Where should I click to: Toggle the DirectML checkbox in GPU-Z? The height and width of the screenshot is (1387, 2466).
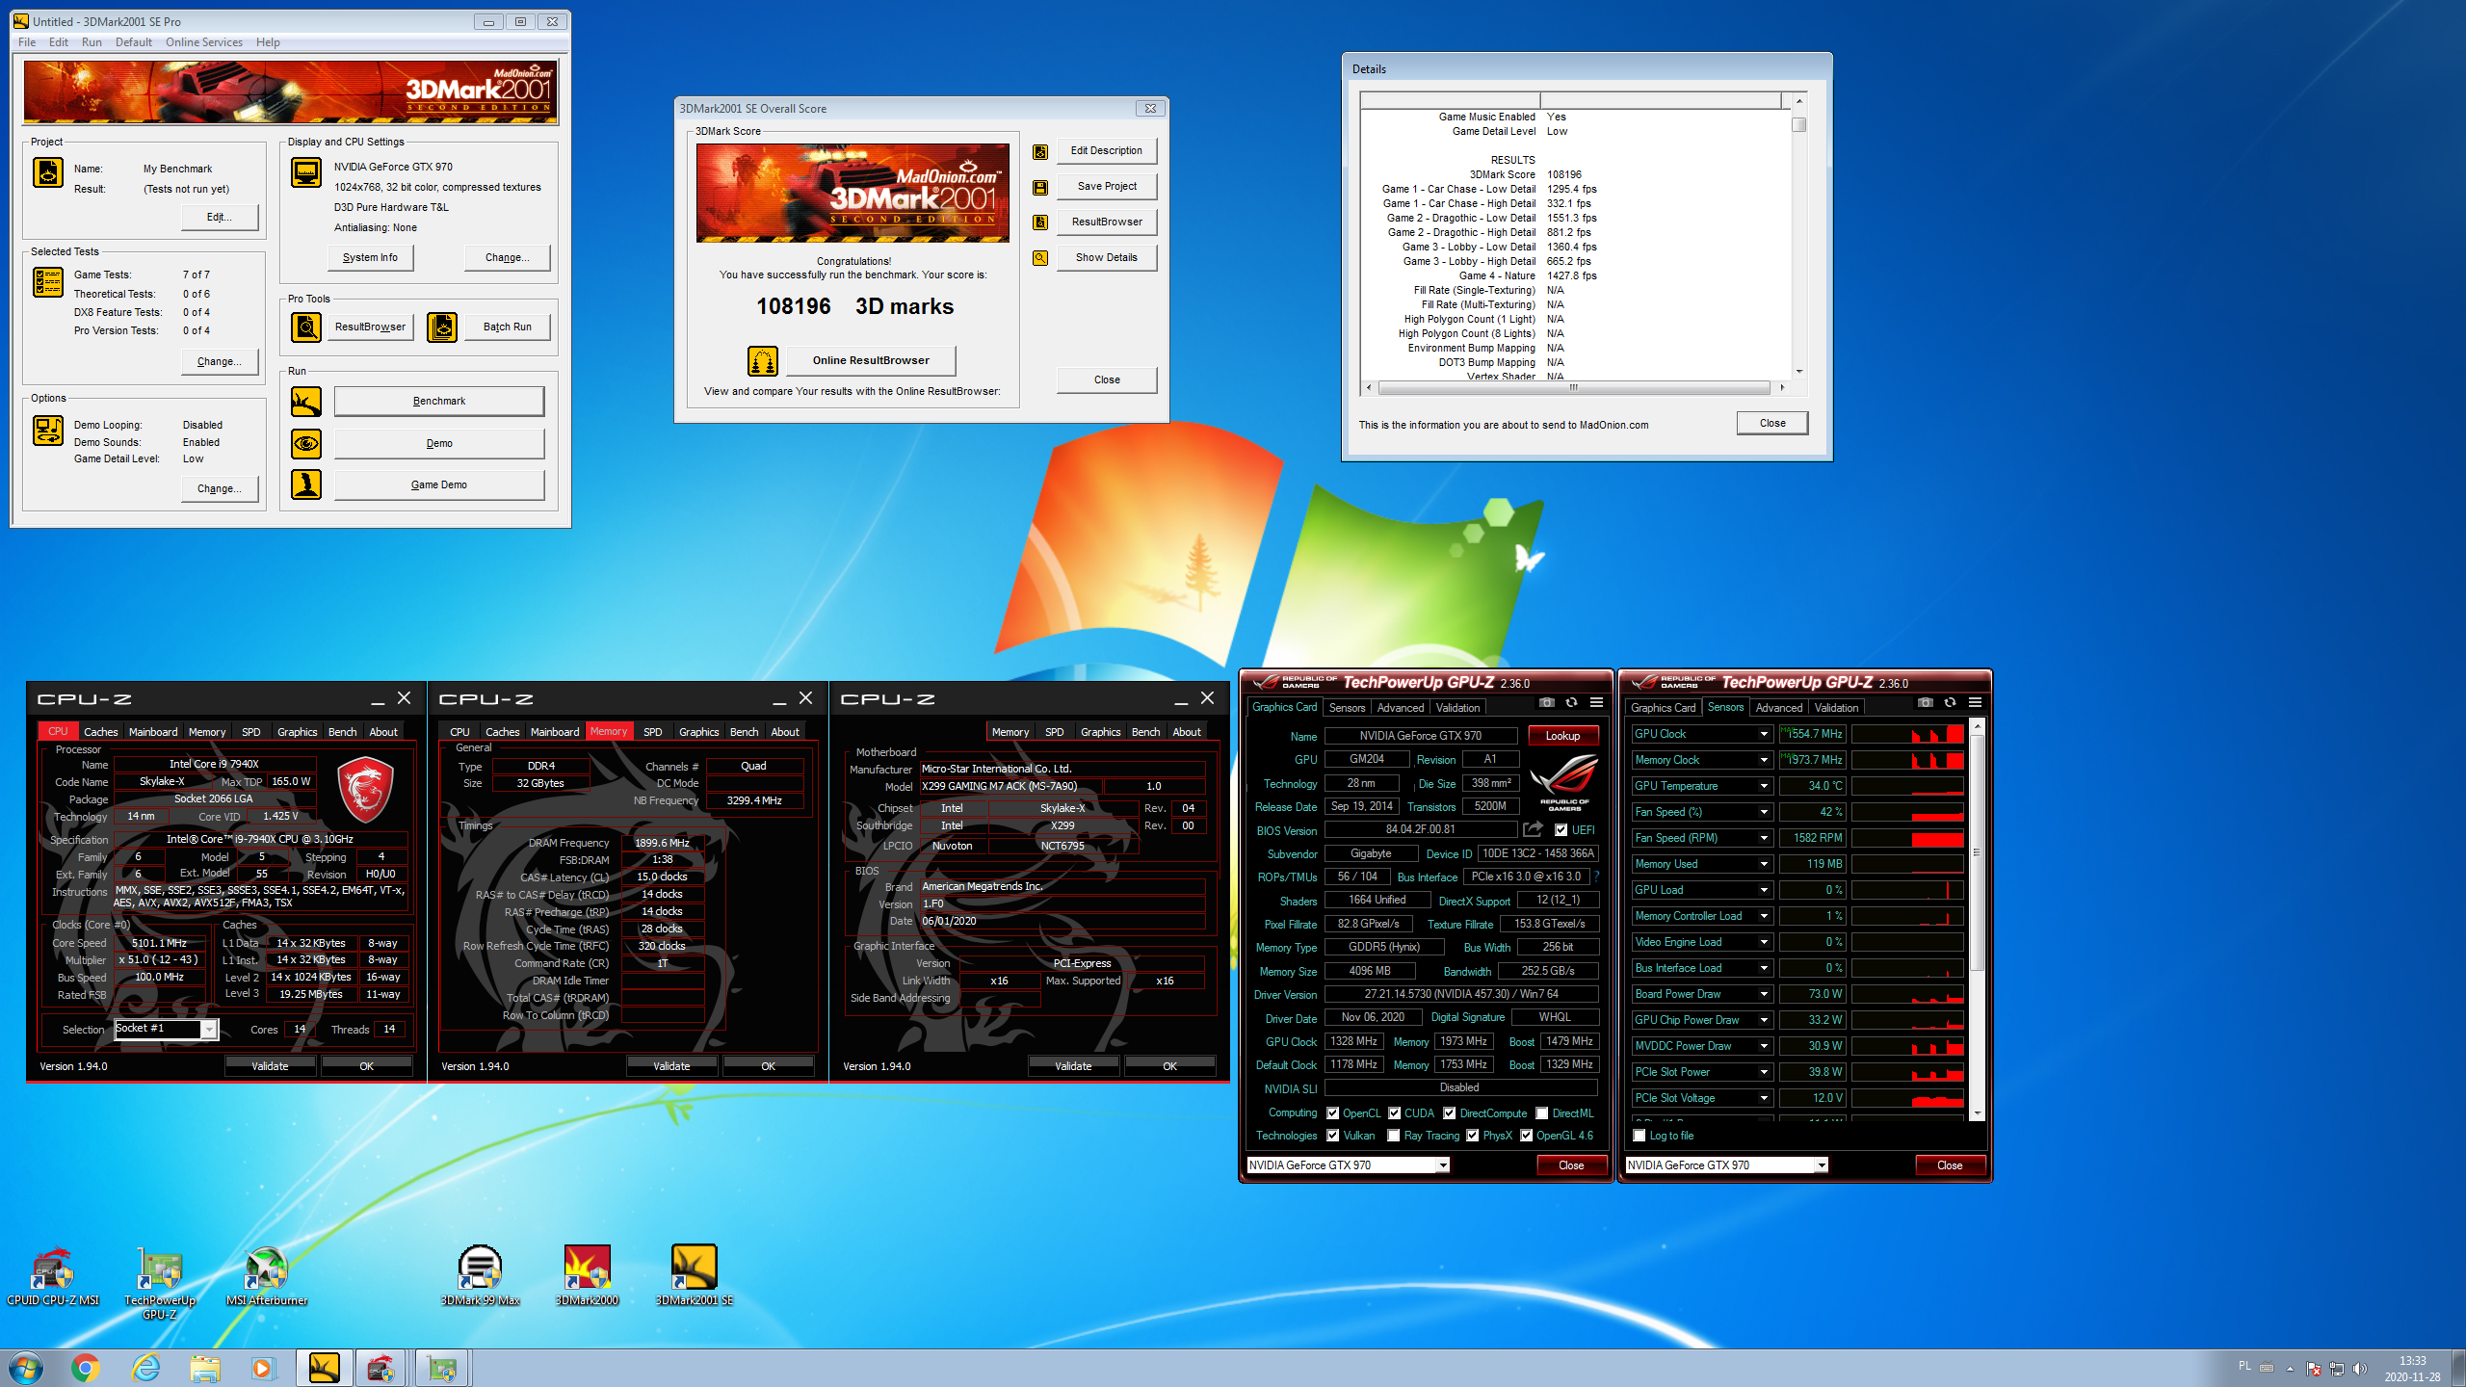click(1542, 1113)
